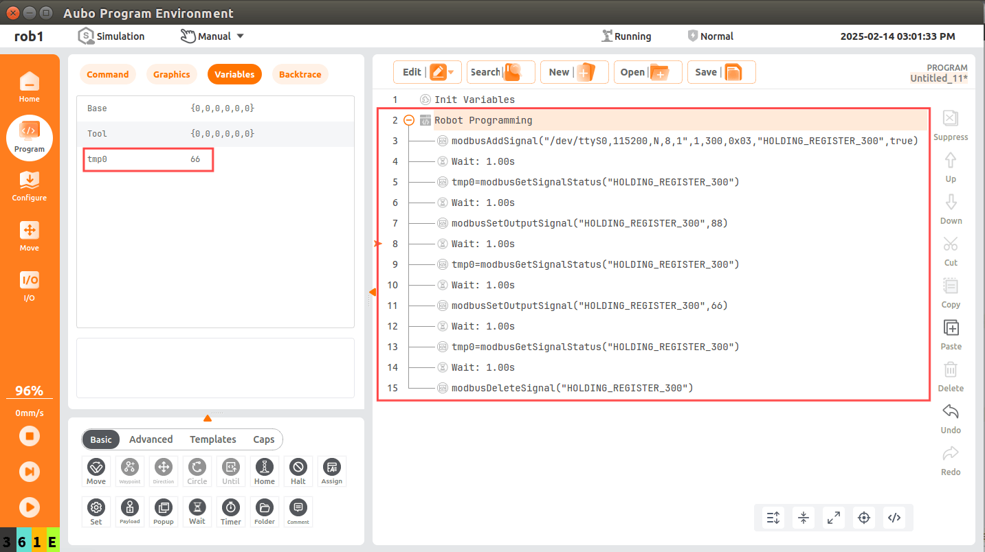Collapse the left panel with the orange arrow
985x552 pixels.
(373, 292)
